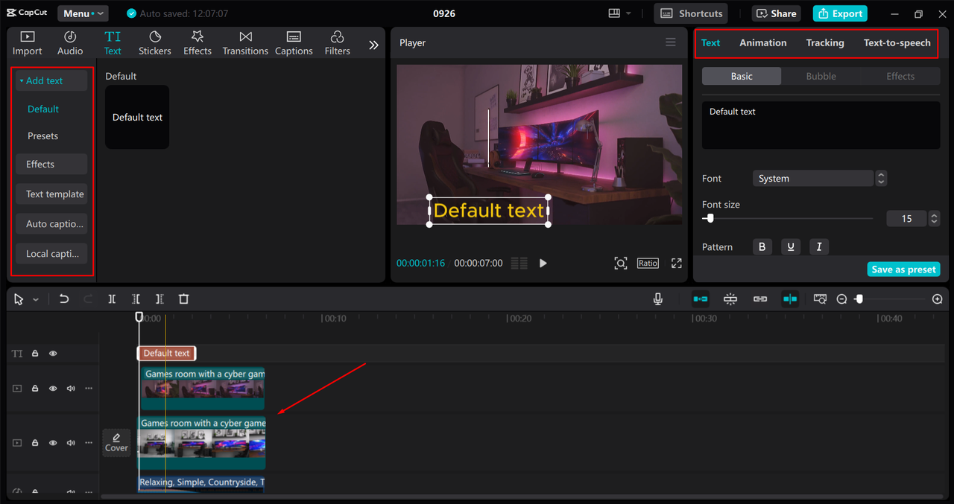
Task: Zoom in the timeline with plus icon
Action: tap(938, 299)
